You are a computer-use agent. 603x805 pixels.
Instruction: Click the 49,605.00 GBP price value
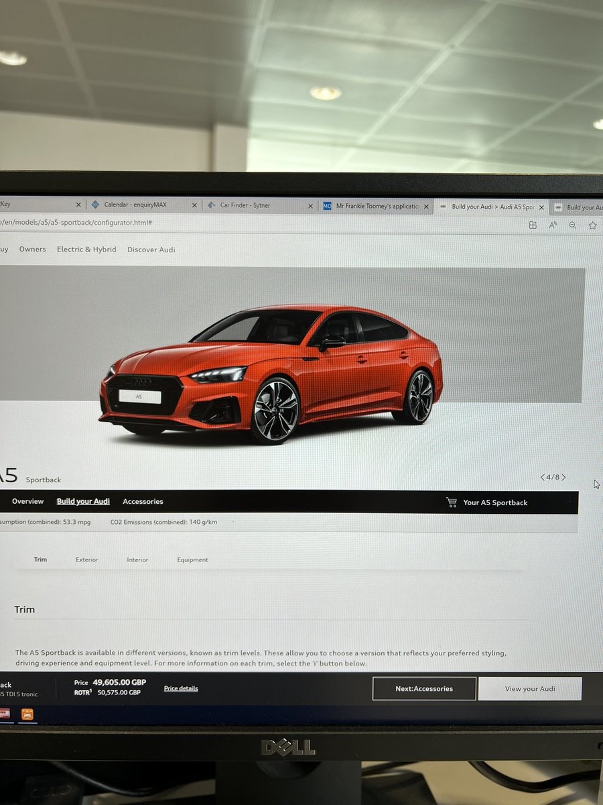click(x=119, y=682)
